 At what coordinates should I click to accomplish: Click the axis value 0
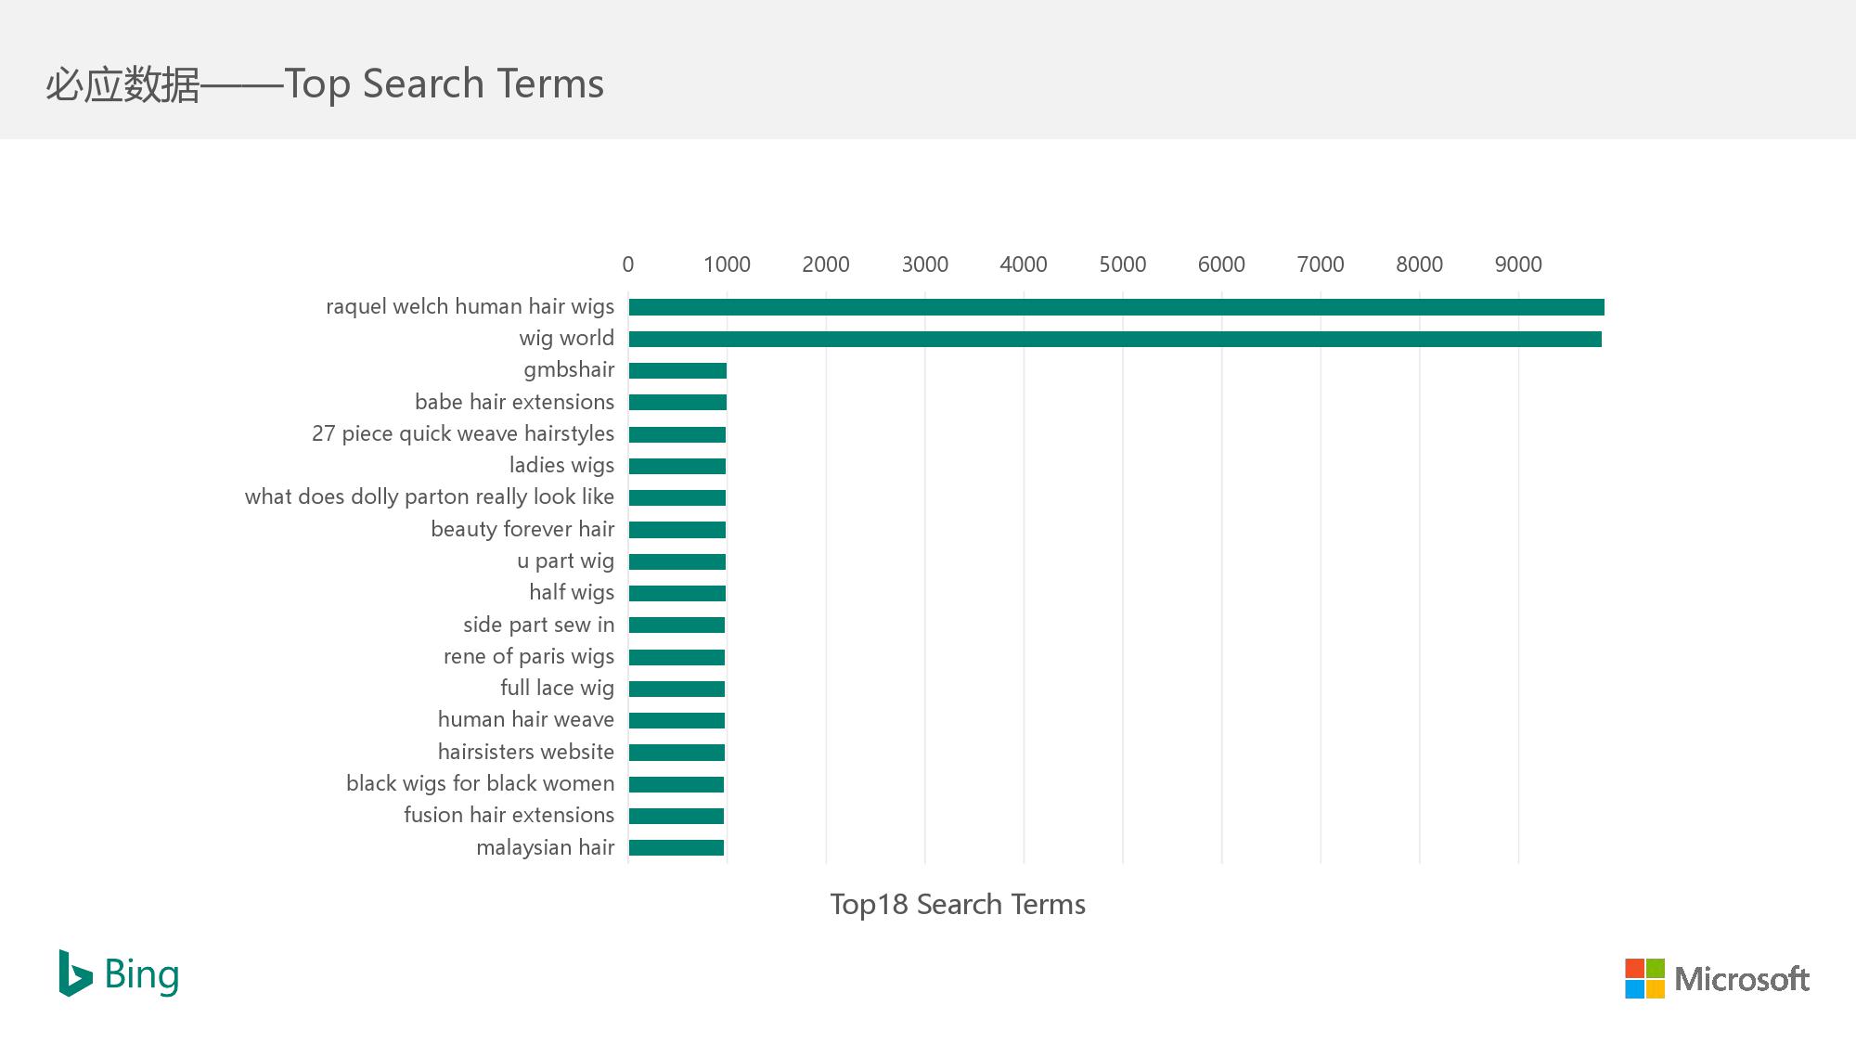point(628,264)
